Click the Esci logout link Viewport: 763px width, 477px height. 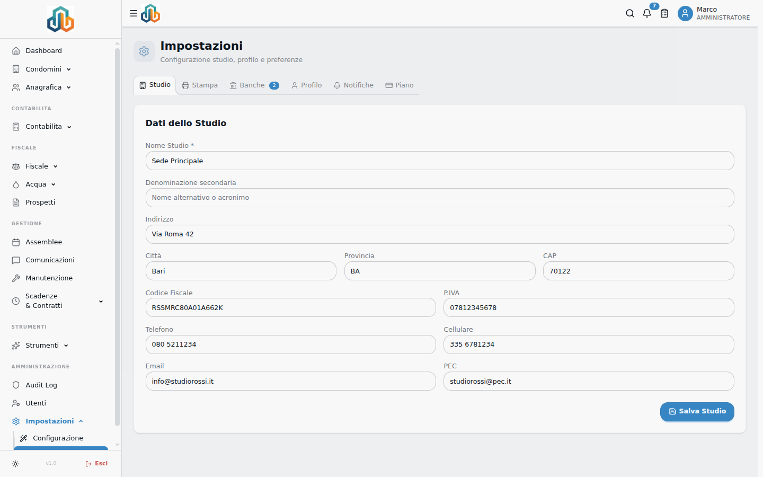coord(96,464)
